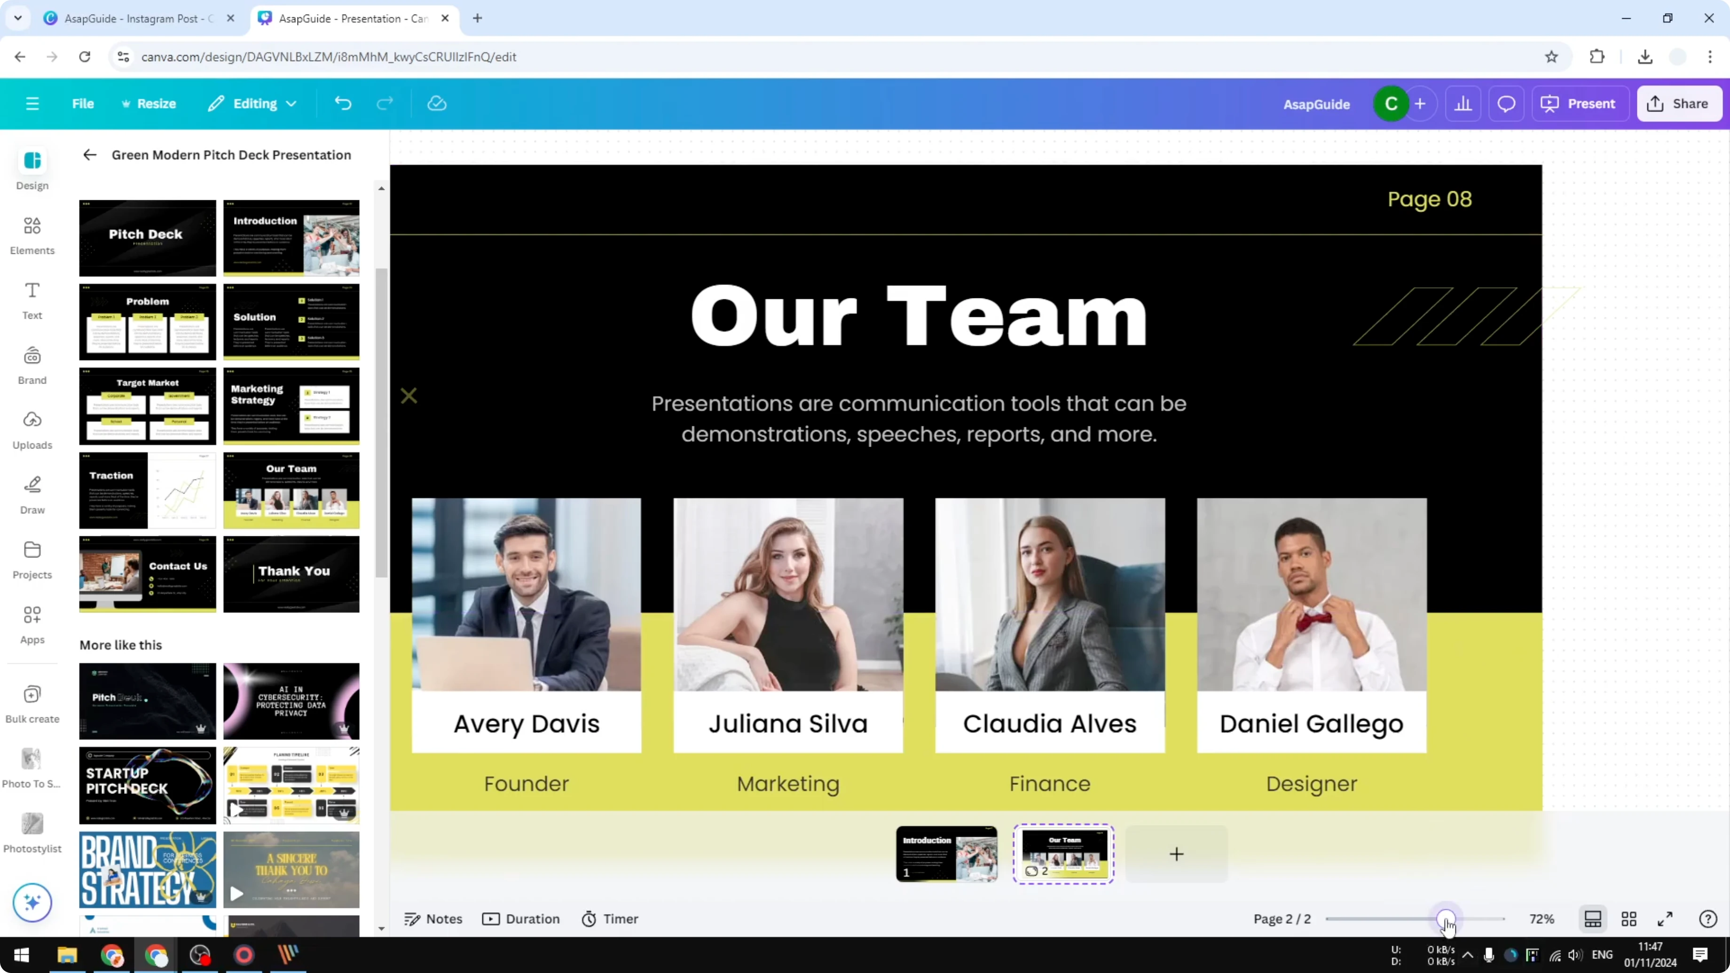Click the Share button
Viewport: 1730px width, 973px height.
tap(1680, 103)
